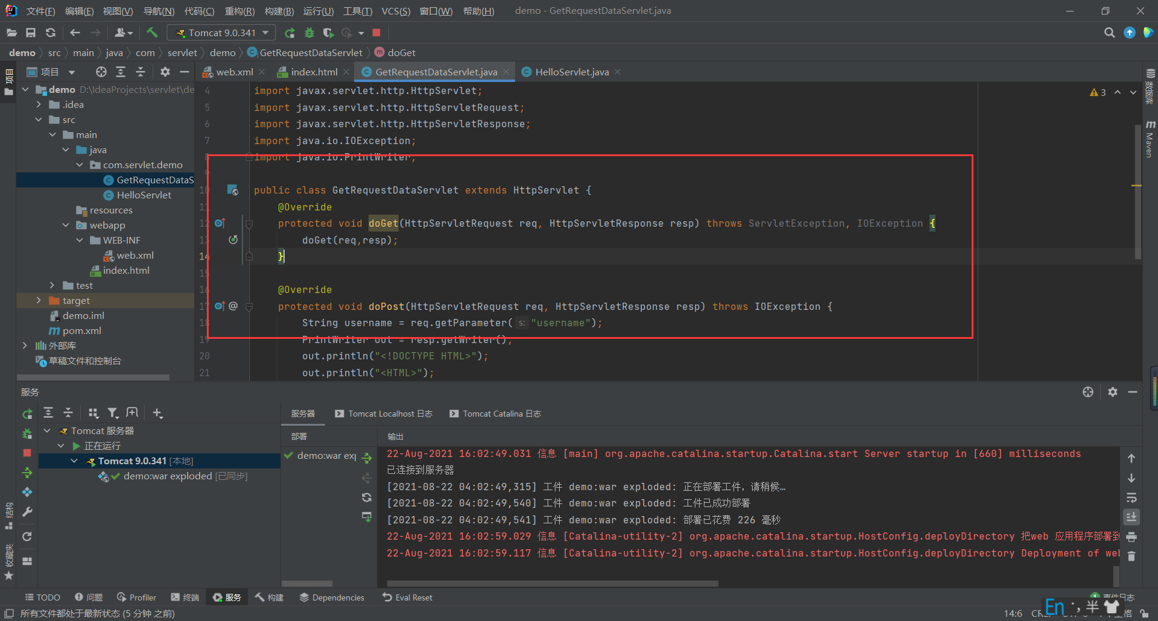
Task: Click the console horizontal scrollbar
Action: 552,584
